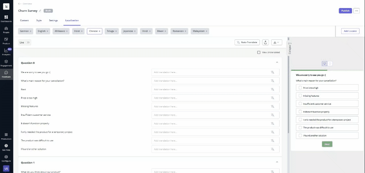Switch preview to mobile device view

tap(330, 64)
